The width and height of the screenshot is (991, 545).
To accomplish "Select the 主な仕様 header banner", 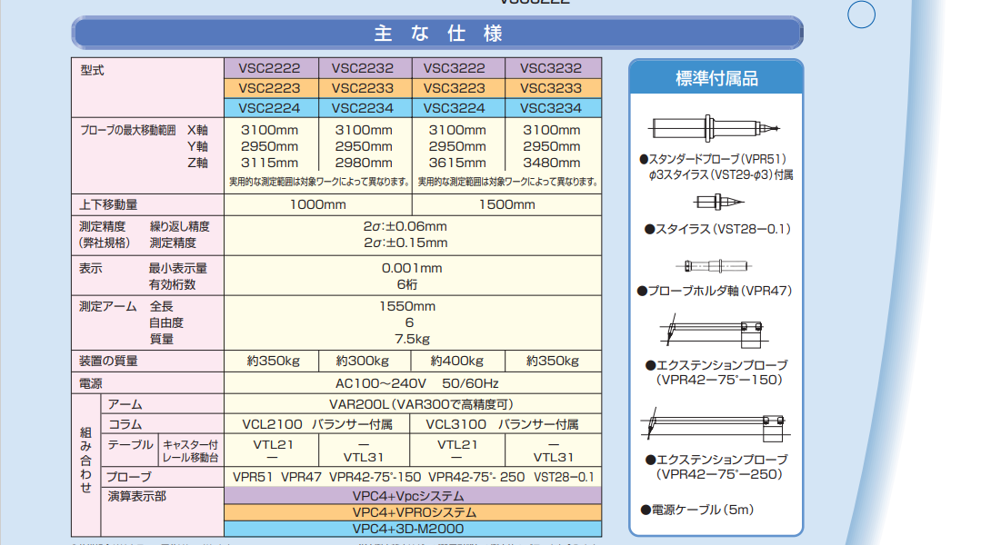I will click(437, 33).
